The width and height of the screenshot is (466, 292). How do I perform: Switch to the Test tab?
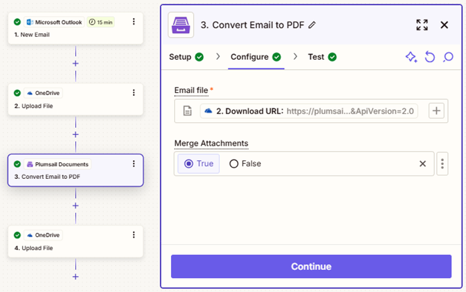click(322, 57)
